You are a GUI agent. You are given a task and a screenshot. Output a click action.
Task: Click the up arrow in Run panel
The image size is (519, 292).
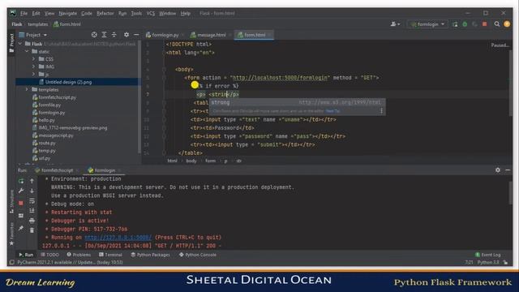tap(32, 181)
